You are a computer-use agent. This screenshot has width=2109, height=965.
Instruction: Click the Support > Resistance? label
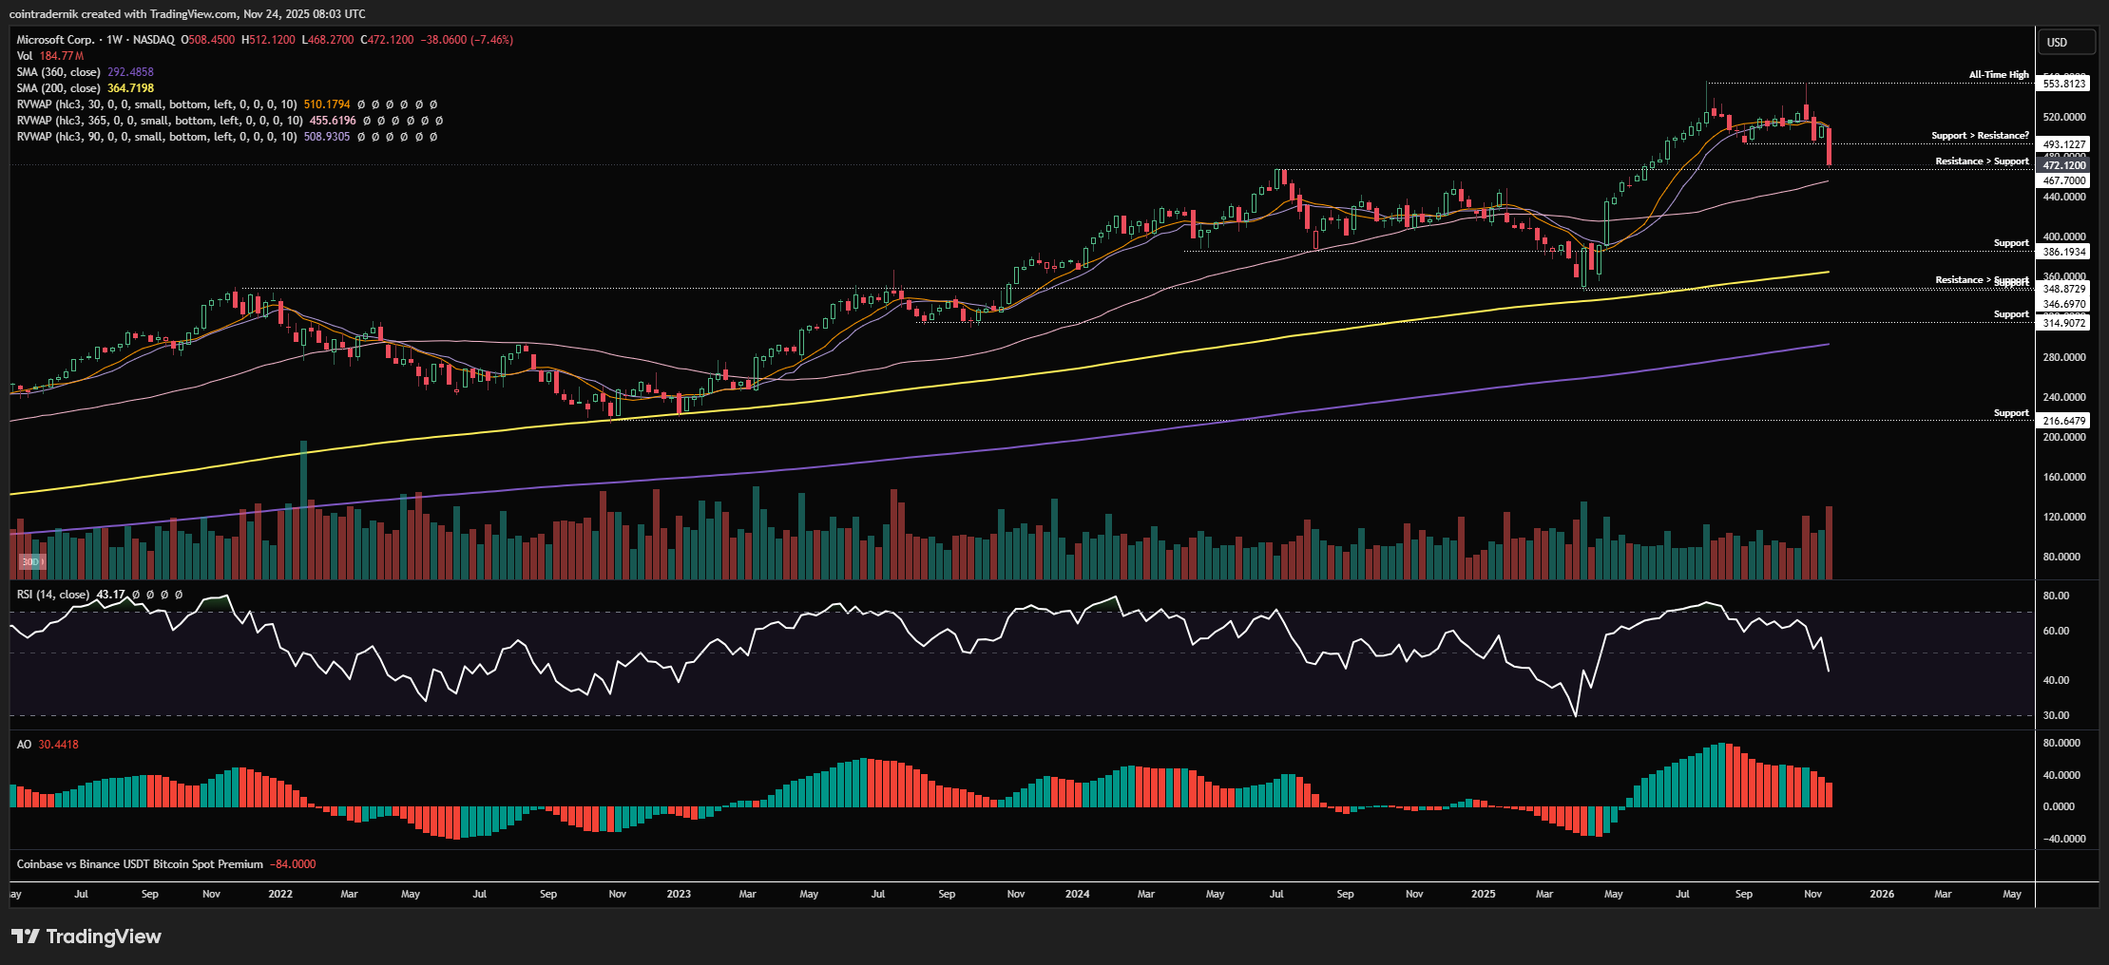(1980, 136)
